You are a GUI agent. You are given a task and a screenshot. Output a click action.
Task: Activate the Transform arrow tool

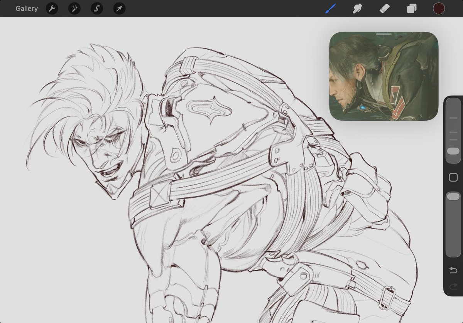119,8
